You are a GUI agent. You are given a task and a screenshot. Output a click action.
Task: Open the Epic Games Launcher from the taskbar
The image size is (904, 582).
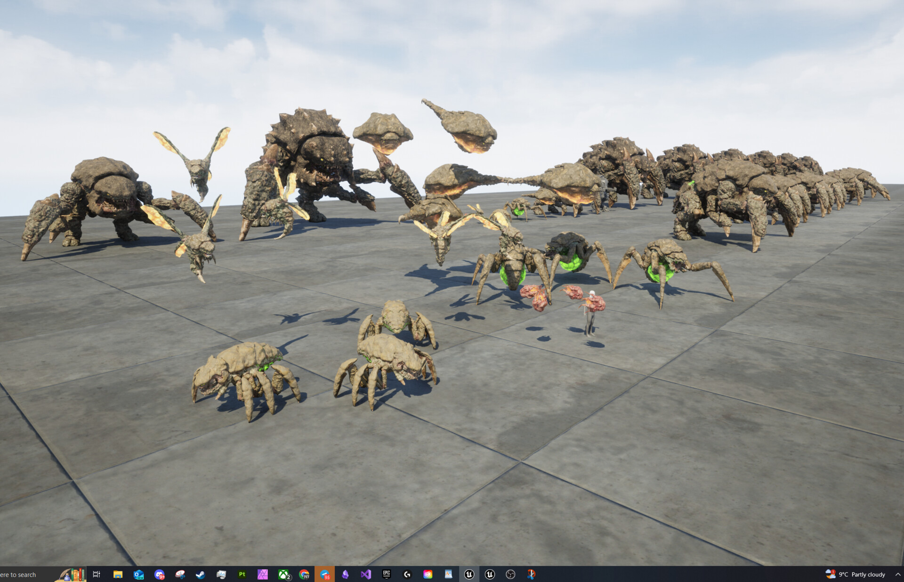point(387,574)
